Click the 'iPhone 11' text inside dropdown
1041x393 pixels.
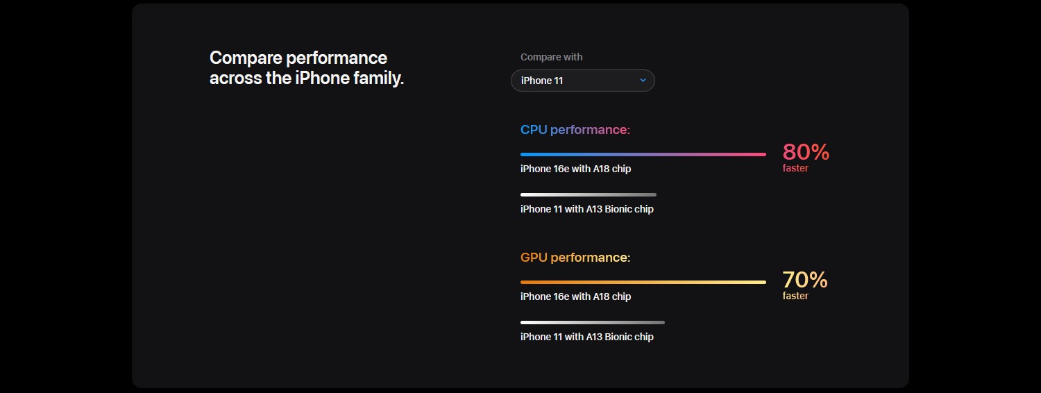[x=542, y=81]
